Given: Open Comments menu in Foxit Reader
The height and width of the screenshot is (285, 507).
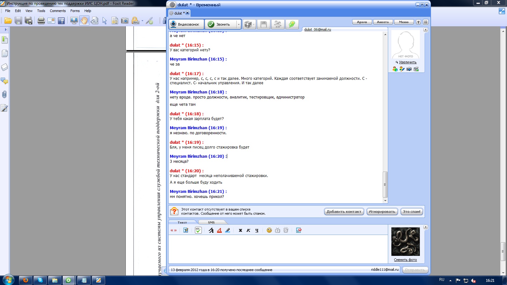Looking at the screenshot, I should tap(58, 11).
